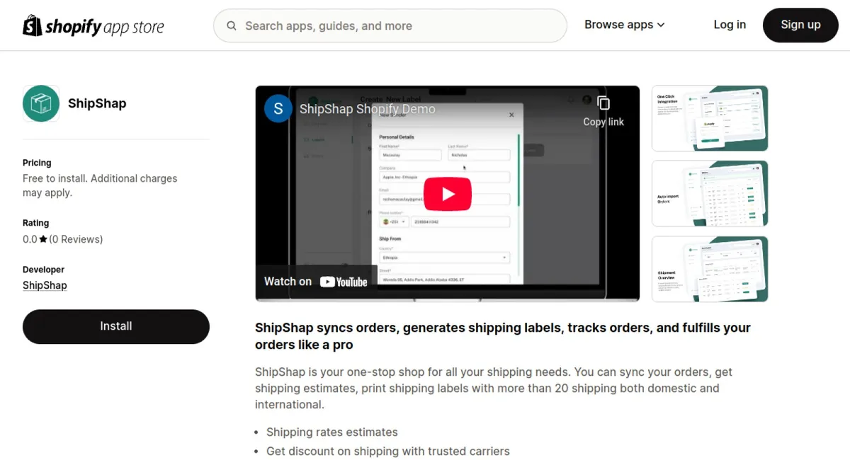Click the Sign up button
Image resolution: width=850 pixels, height=460 pixels.
[800, 25]
